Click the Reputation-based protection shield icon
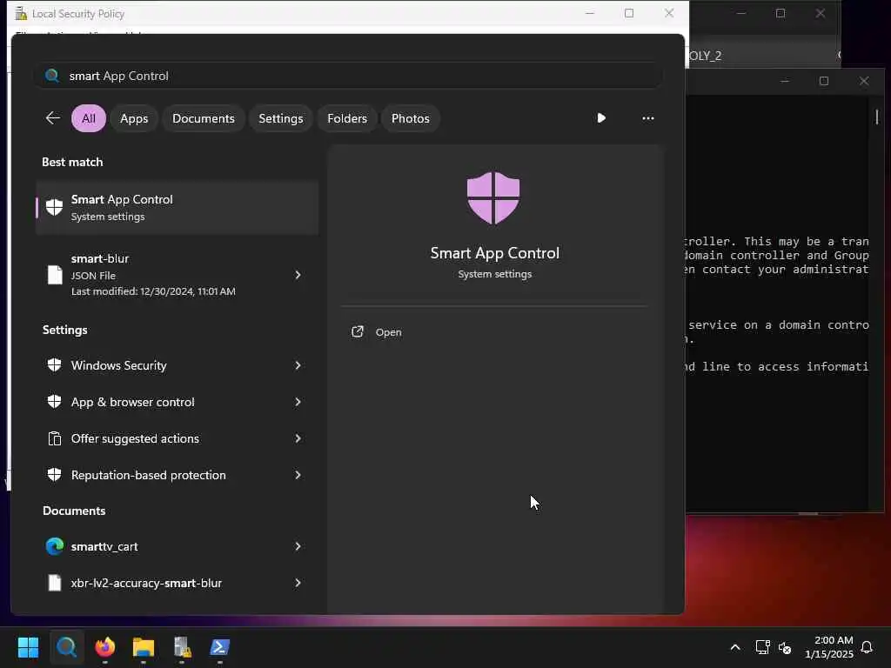The image size is (891, 668). (55, 474)
